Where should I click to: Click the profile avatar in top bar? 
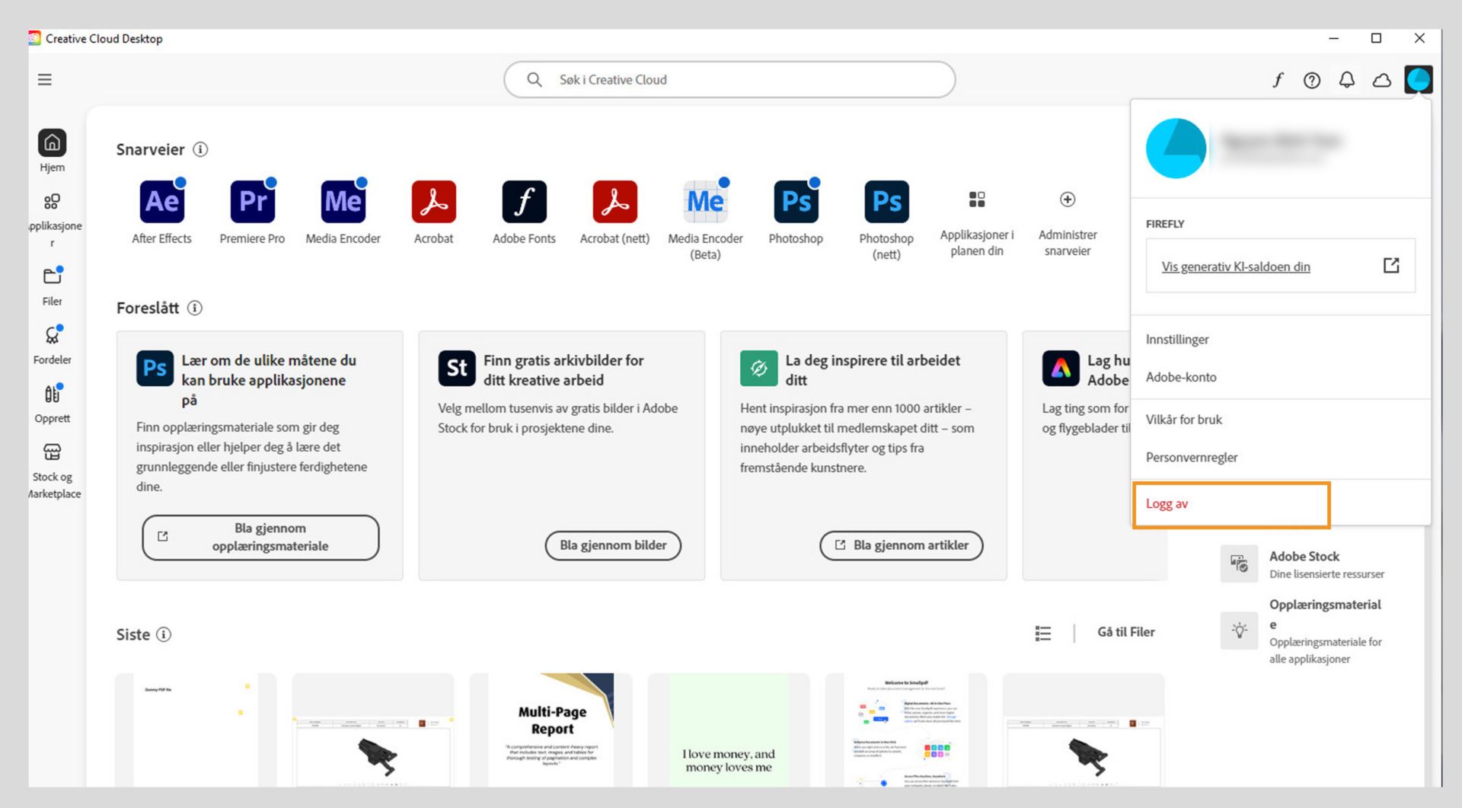pyautogui.click(x=1419, y=80)
